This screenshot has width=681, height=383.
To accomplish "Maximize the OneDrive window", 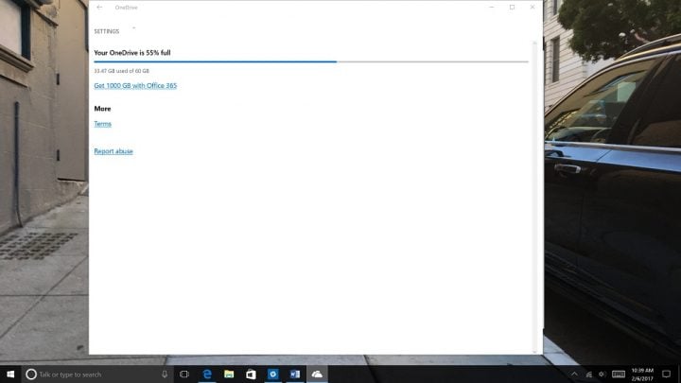I will tap(512, 7).
